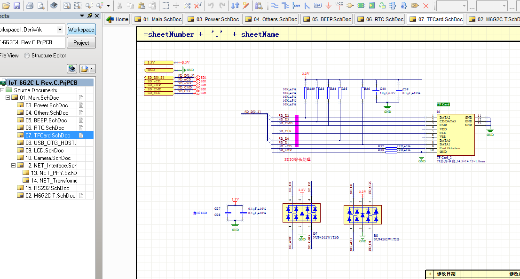520x279 pixels.
Task: Select 13. NET_PHY document in tree
Action: point(54,173)
